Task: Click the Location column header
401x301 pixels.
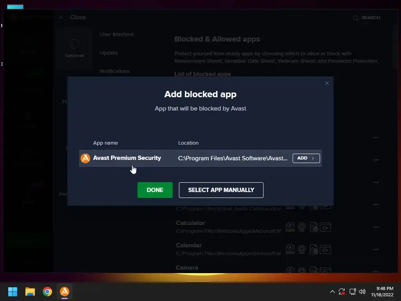Action: pos(188,143)
